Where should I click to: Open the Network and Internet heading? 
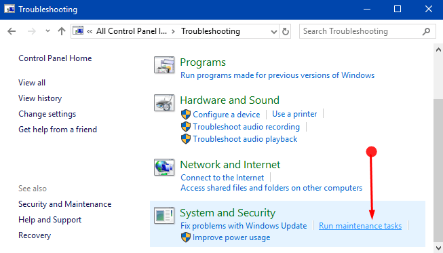click(x=230, y=165)
